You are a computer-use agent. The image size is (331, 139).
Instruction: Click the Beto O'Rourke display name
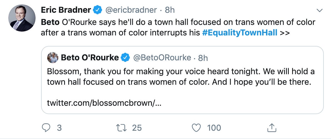(90, 57)
